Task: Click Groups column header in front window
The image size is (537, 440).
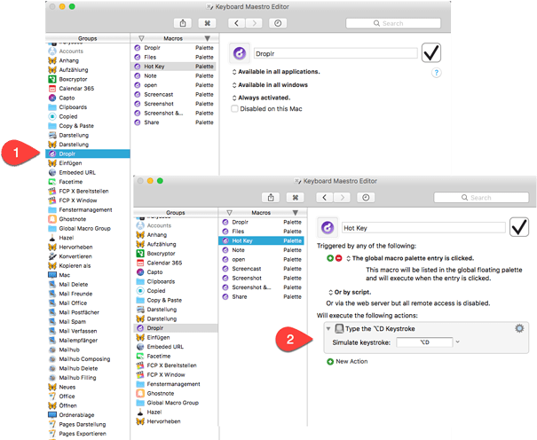Action: 176,213
